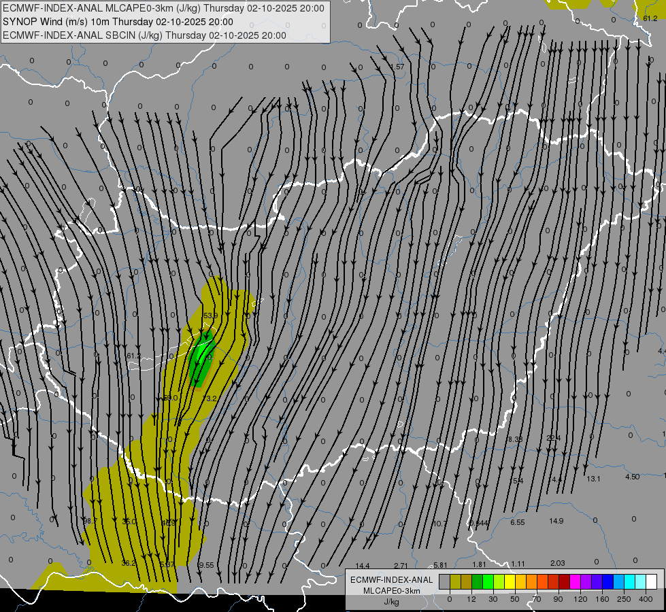Click the 18.33 map value
Viewport: 666px width, 612px height.
click(515, 439)
